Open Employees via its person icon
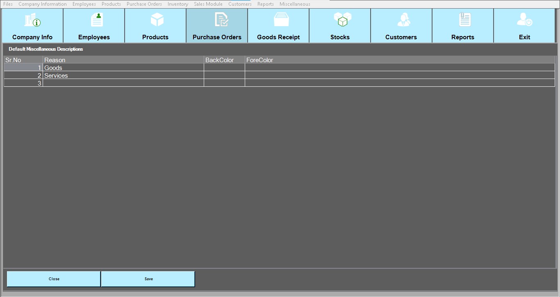Viewport: 560px width, 297px height. pyautogui.click(x=97, y=20)
